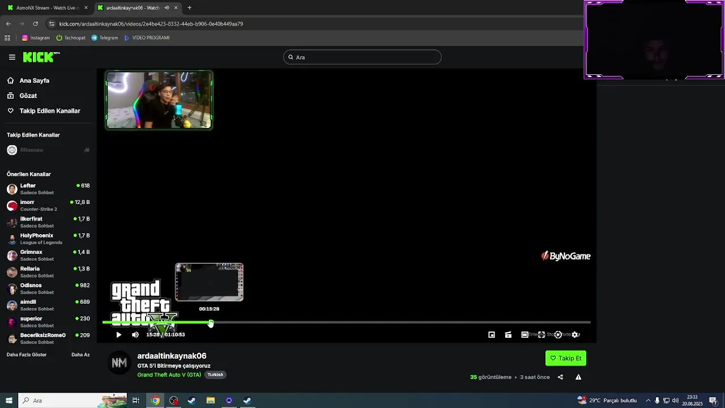Collapse list with Daha Az
Image resolution: width=725 pixels, height=408 pixels.
80,355
